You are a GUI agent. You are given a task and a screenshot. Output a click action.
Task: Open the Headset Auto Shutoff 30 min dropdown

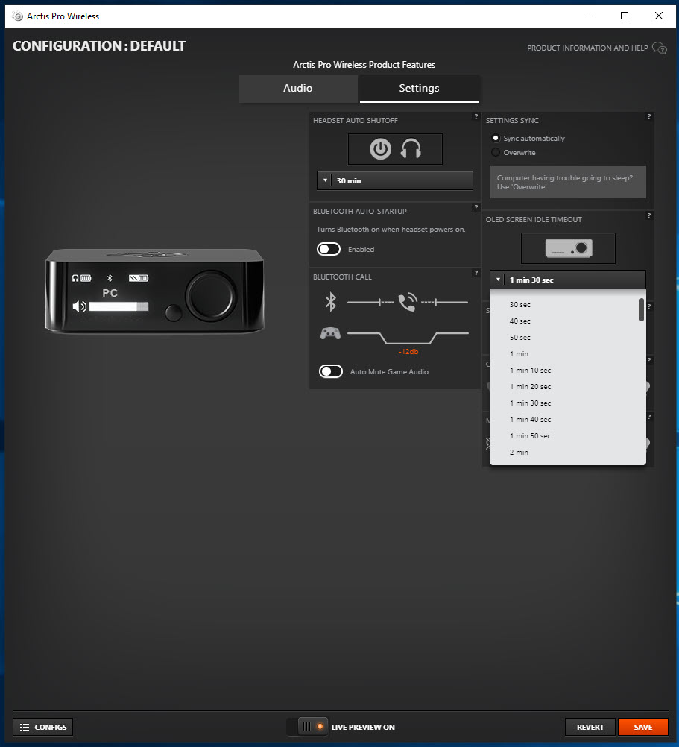395,180
